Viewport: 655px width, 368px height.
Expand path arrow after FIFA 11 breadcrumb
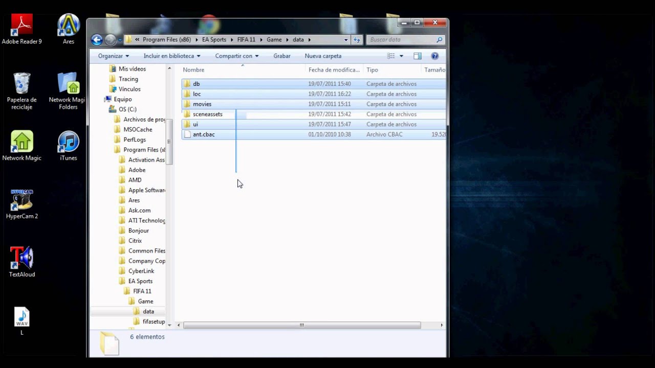[261, 39]
